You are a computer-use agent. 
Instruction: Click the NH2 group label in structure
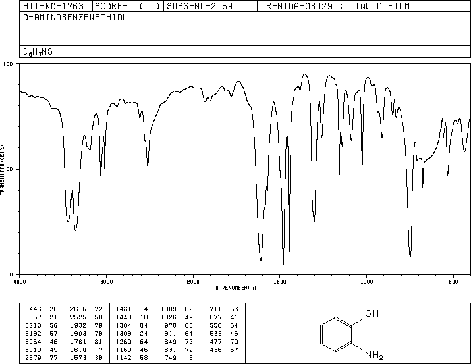[374, 355]
